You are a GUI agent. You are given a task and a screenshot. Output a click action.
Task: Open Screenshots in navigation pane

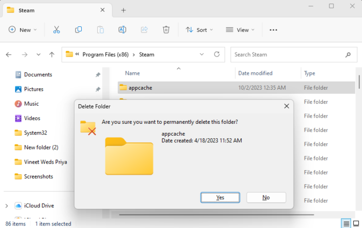point(38,176)
